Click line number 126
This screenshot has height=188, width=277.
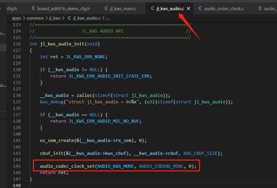pos(17,44)
